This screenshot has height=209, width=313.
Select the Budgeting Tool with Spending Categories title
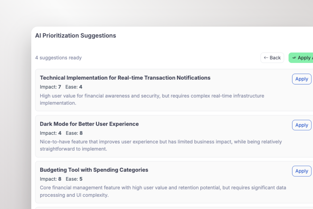[x=94, y=170]
